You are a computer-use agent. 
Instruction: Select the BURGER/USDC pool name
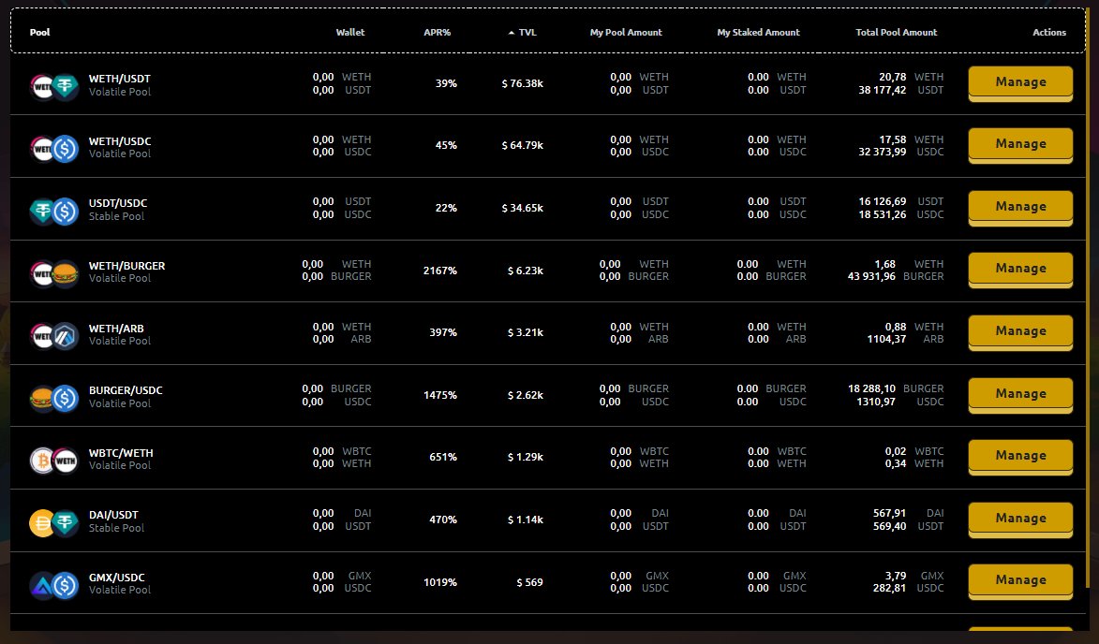pos(126,390)
